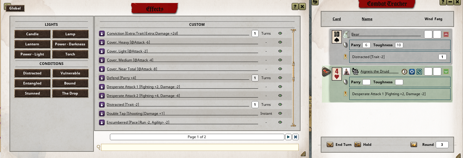Click the Hold action icon
The image size is (463, 158).
point(358,145)
